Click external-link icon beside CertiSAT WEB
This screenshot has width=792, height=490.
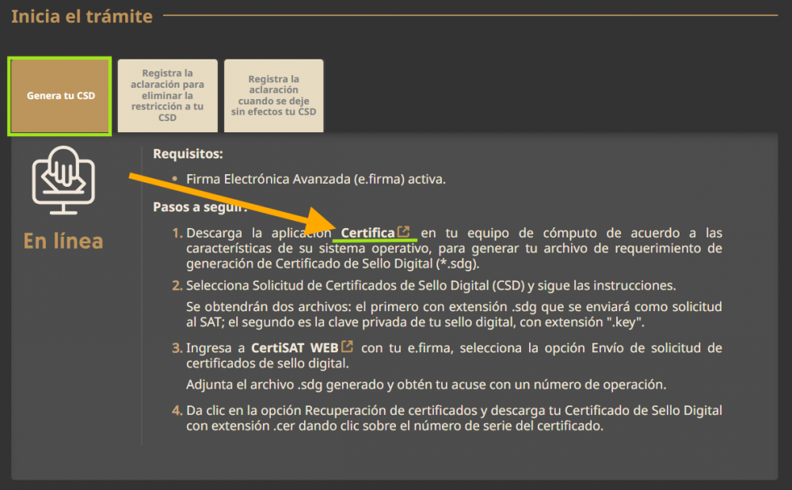347,347
